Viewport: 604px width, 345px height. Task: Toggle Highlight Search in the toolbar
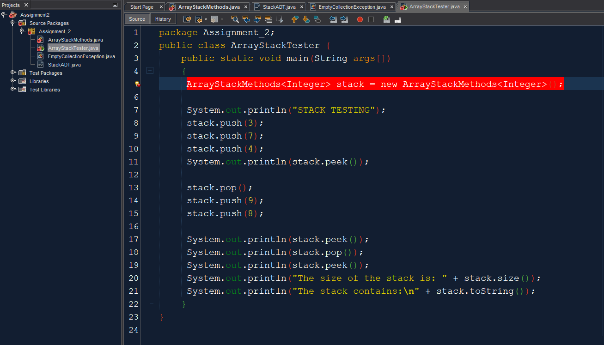pyautogui.click(x=268, y=19)
